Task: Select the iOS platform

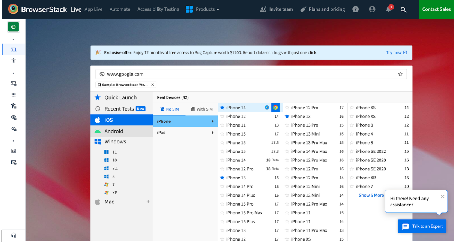Action: [122, 120]
